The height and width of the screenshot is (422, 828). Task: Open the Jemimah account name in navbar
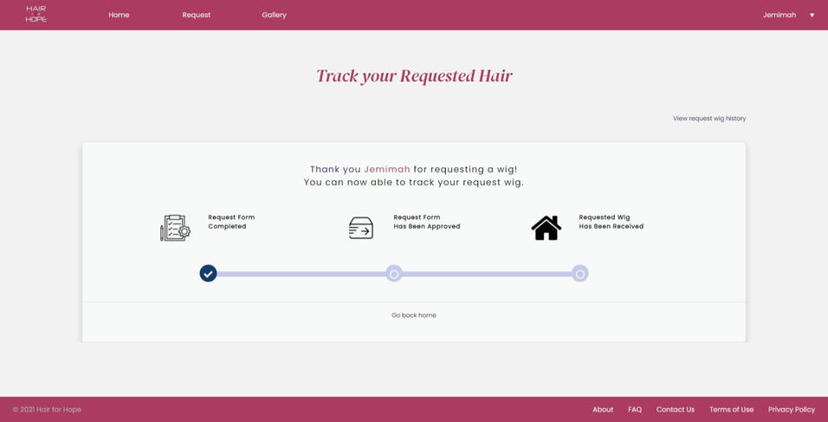point(779,15)
